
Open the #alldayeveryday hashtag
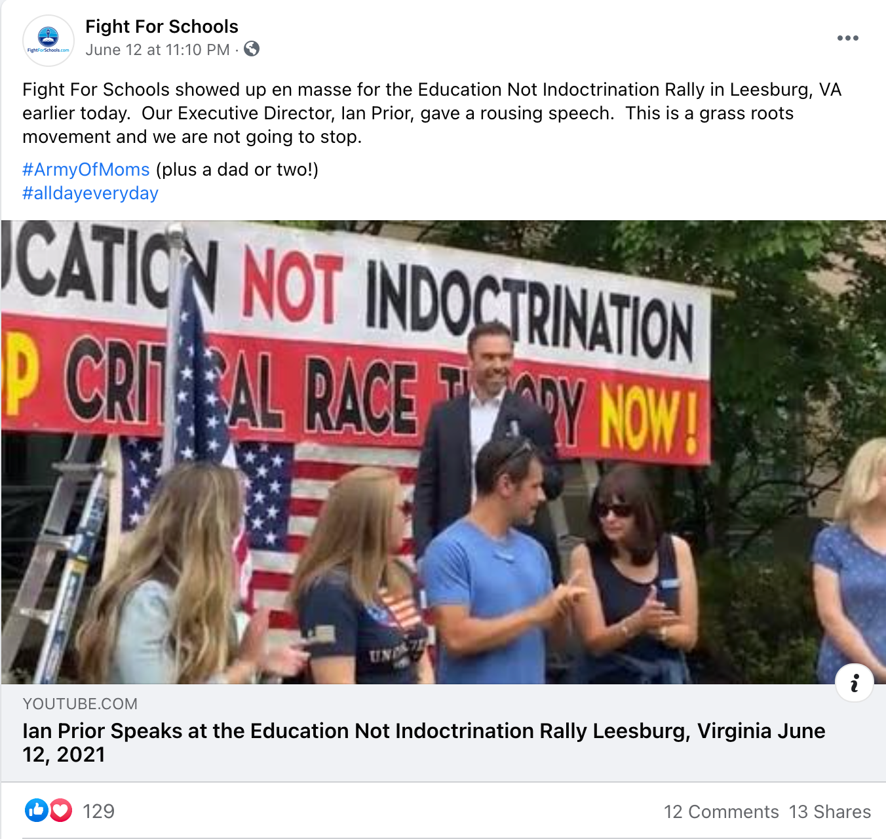pyautogui.click(x=90, y=193)
